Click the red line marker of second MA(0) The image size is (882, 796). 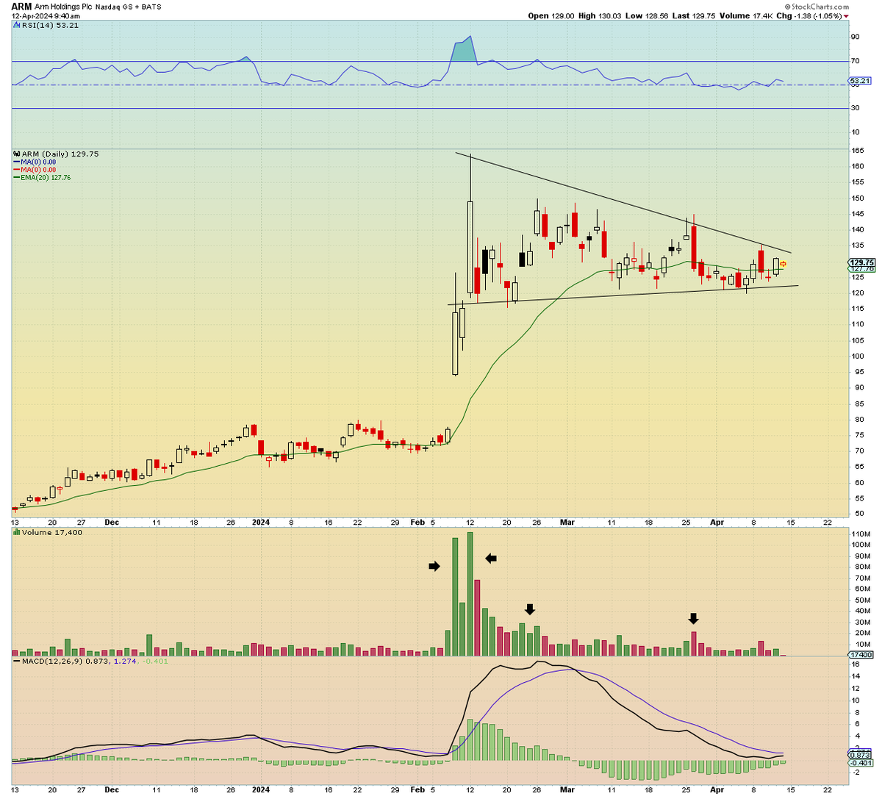point(16,170)
